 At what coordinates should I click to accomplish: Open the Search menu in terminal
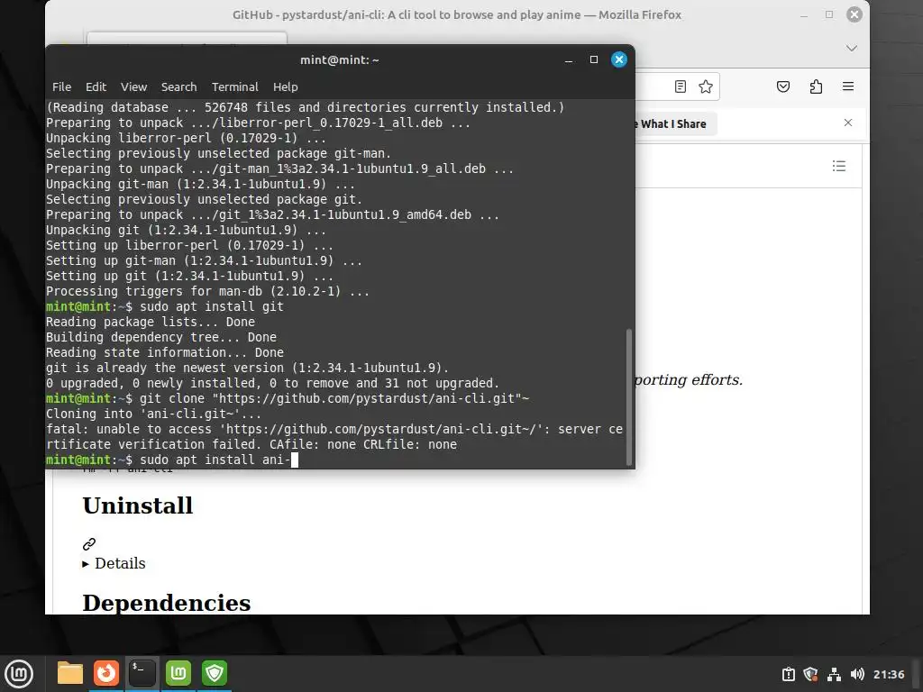[179, 86]
